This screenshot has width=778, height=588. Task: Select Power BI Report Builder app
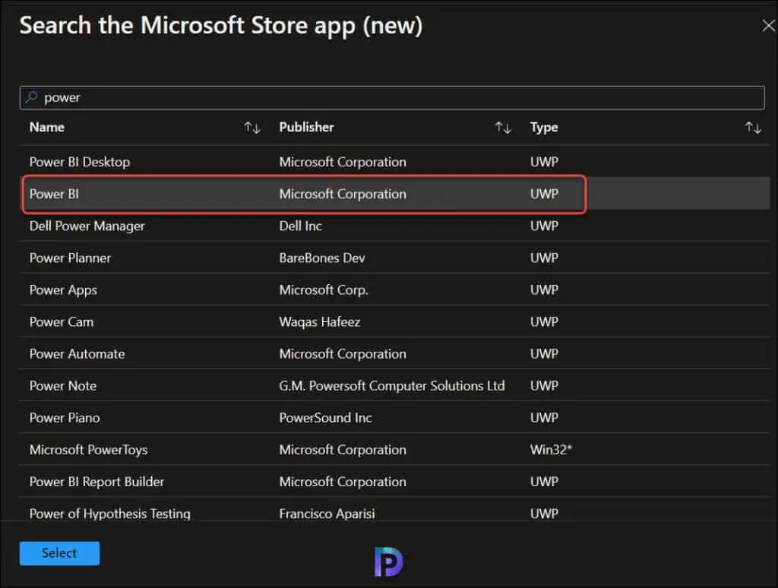click(x=394, y=482)
